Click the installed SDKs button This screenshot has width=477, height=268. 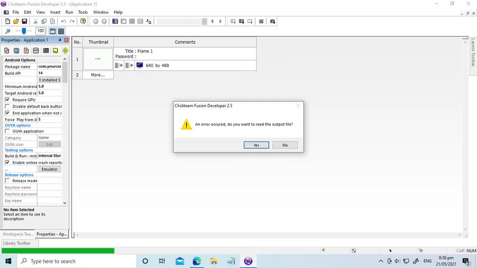coord(50,80)
